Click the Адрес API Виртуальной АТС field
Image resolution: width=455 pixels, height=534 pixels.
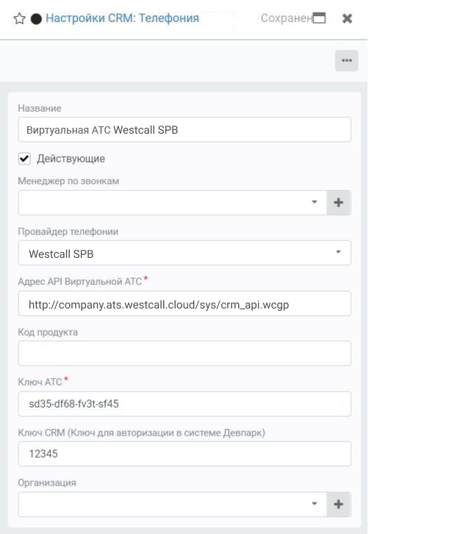click(x=184, y=304)
